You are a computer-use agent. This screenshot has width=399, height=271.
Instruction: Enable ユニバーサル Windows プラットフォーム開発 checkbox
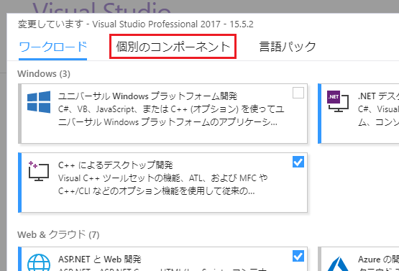(298, 93)
